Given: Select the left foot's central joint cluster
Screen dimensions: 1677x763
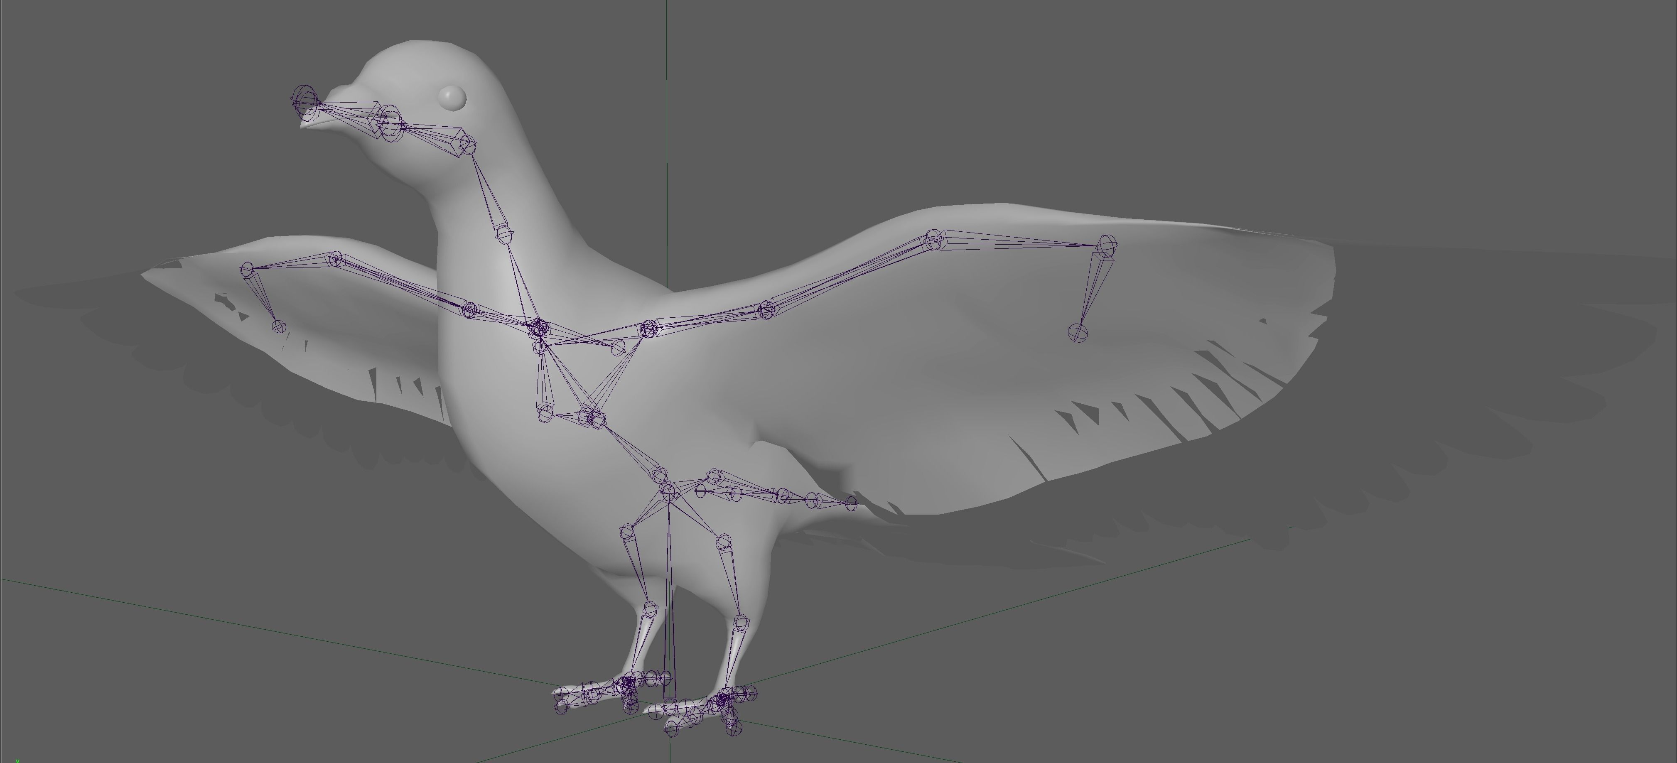Looking at the screenshot, I should (626, 684).
